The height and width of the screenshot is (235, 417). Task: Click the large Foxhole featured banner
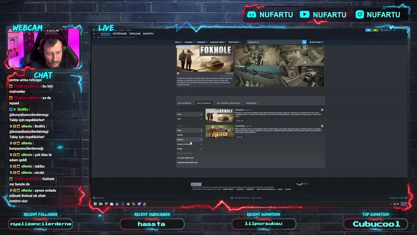pyautogui.click(x=205, y=59)
